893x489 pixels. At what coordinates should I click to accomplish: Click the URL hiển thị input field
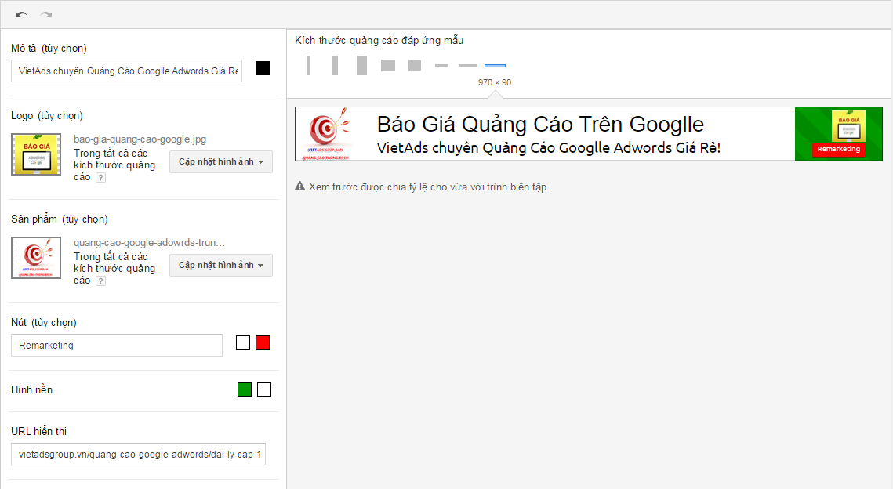138,454
